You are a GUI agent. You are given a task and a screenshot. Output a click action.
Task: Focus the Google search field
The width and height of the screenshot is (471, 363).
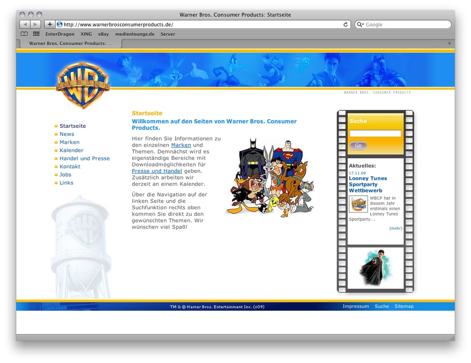pyautogui.click(x=403, y=25)
